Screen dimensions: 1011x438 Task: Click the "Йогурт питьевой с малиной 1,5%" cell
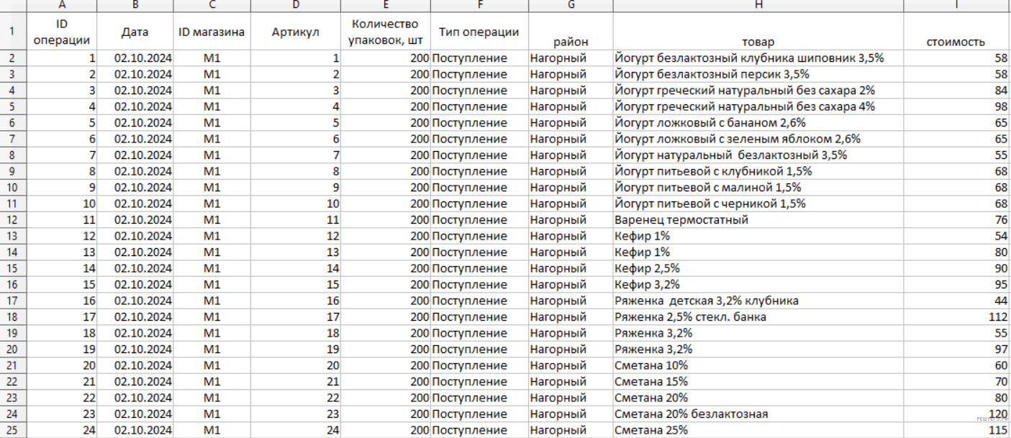pyautogui.click(x=758, y=188)
